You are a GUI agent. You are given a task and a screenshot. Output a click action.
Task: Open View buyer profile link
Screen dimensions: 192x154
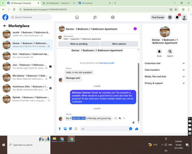tap(107, 63)
